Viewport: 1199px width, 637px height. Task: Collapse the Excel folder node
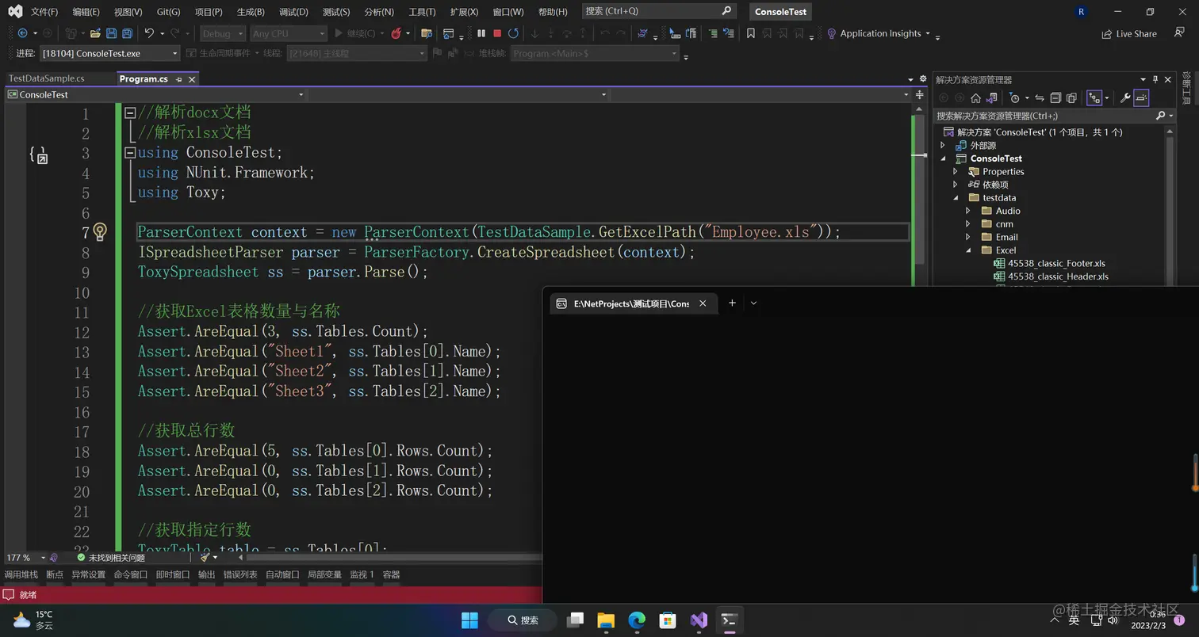[968, 250]
